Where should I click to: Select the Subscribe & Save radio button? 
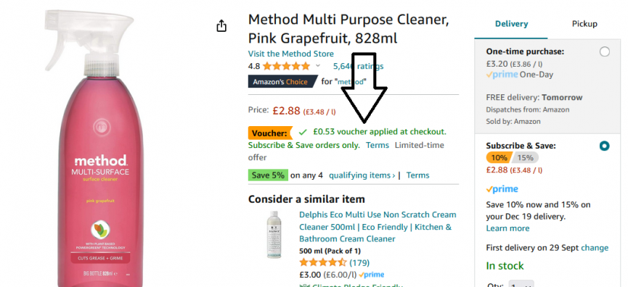point(604,146)
